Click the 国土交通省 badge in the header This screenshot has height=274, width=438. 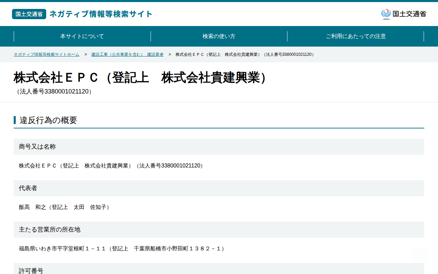(29, 14)
